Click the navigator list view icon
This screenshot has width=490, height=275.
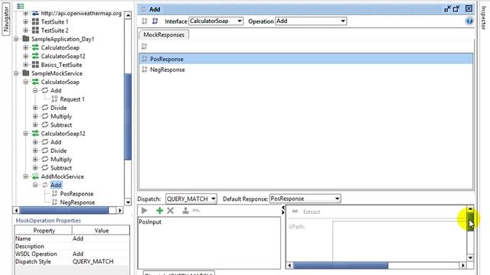[21, 6]
